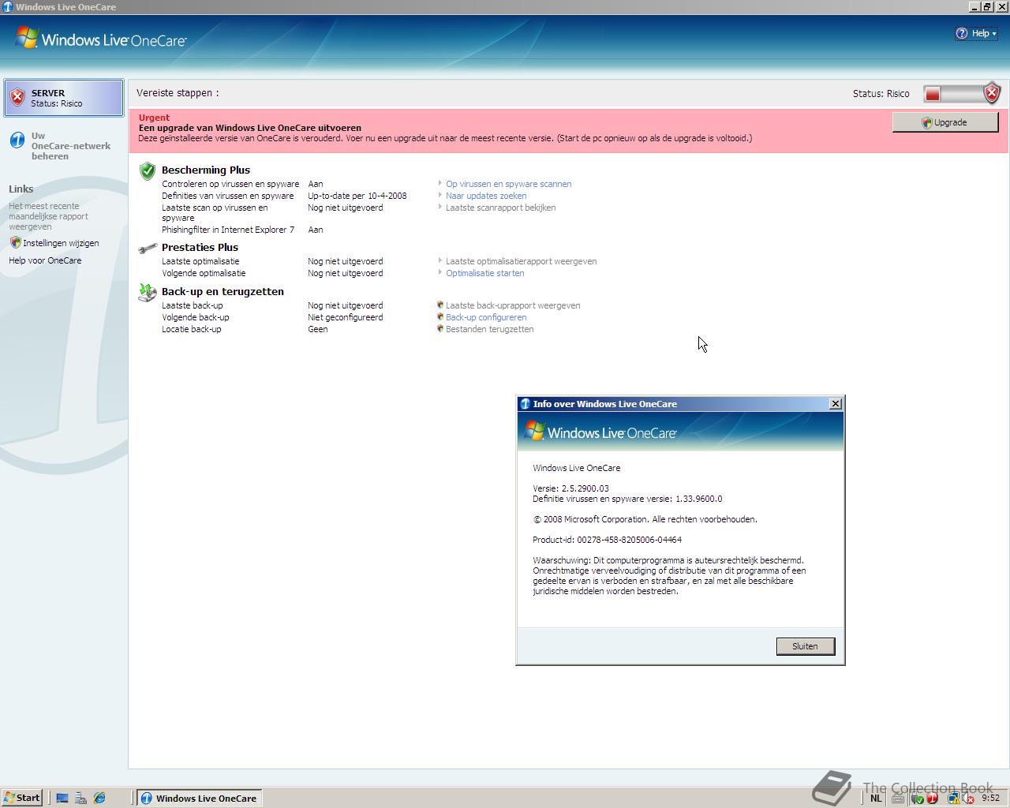Click Sluiten to close the Info dialog
This screenshot has width=1010, height=808.
[806, 646]
